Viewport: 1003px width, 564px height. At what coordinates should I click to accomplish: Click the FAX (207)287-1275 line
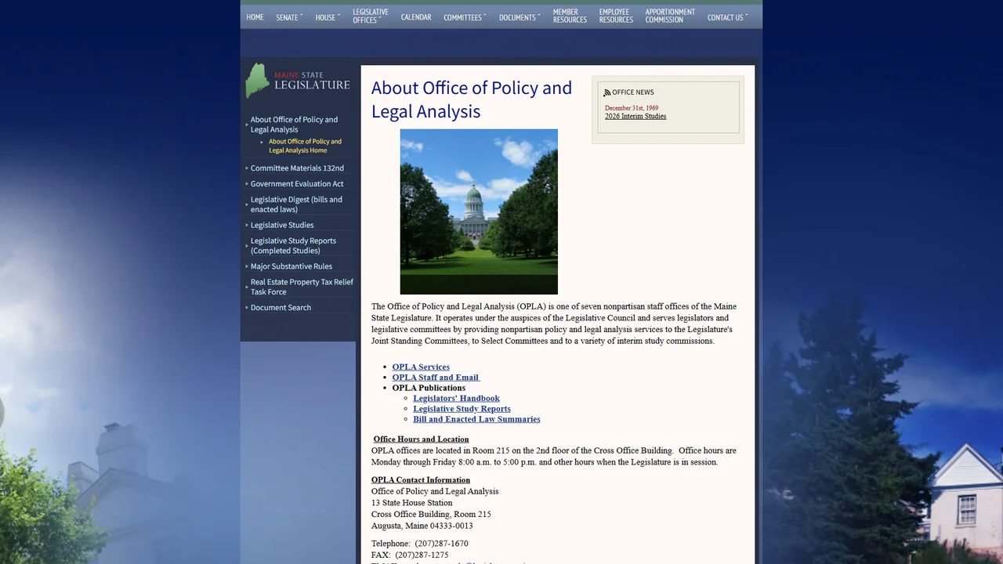(410, 555)
